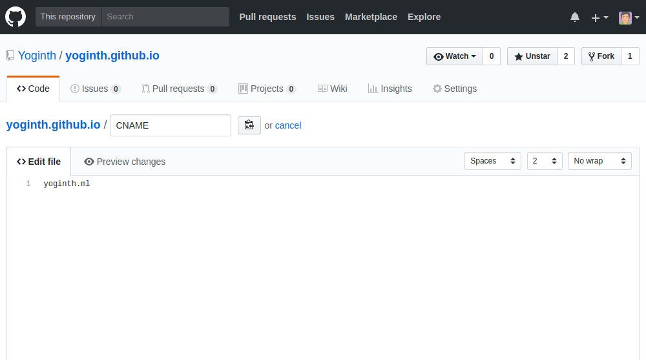Screen dimensions: 646x360
Task: Open the Settings tab
Action: [454, 89]
